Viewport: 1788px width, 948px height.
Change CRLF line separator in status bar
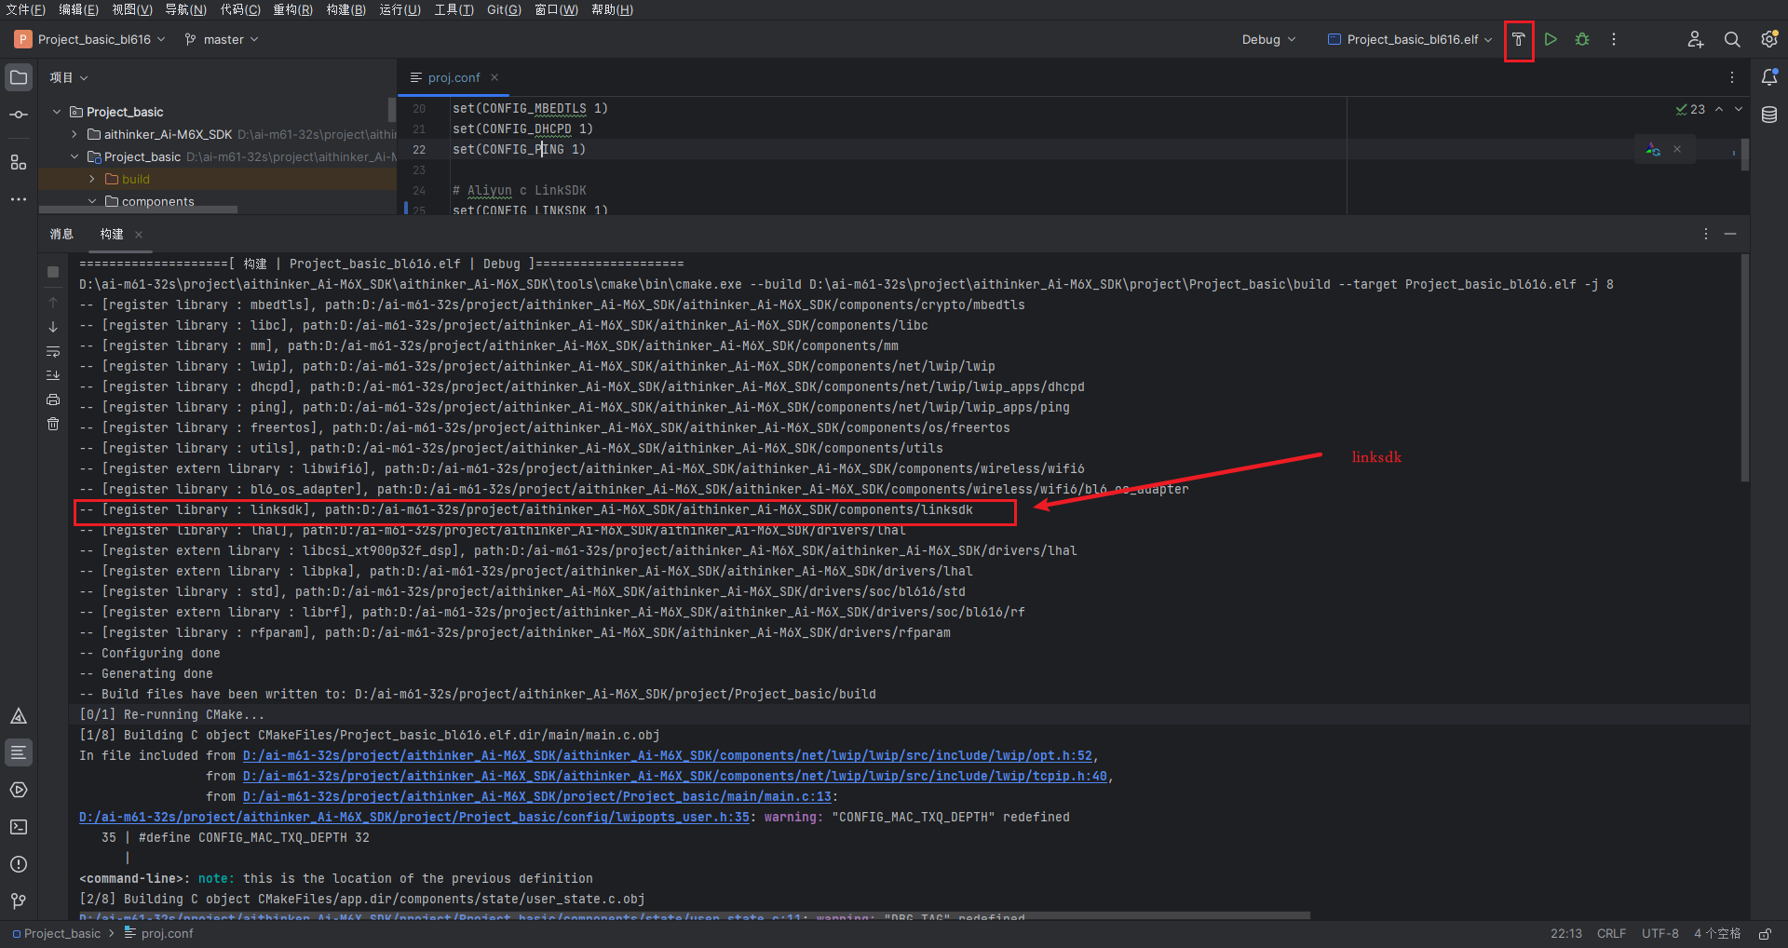click(x=1611, y=934)
